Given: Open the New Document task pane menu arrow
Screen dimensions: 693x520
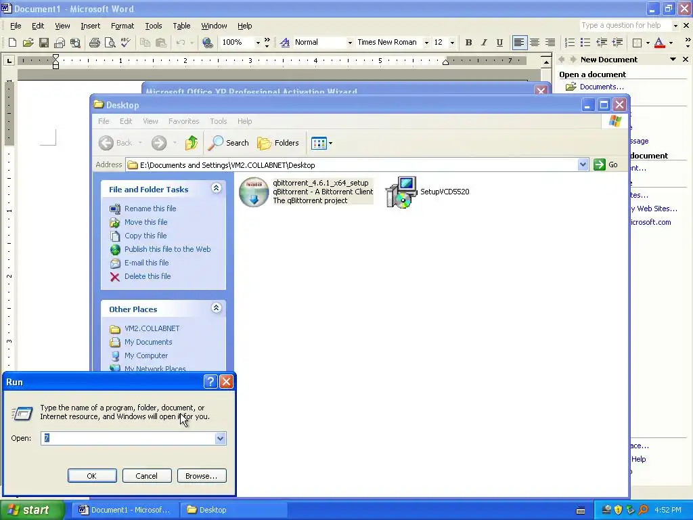Looking at the screenshot, I should (673, 60).
